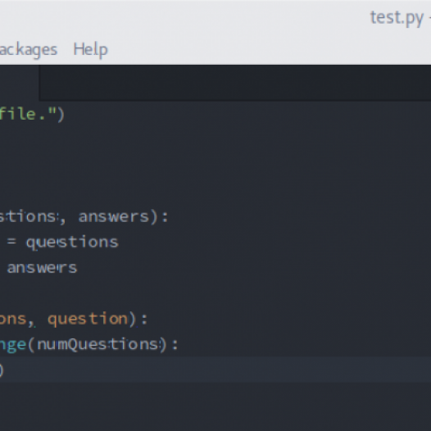The image size is (431, 431).
Task: Click the orange question parameter
Action: click(88, 319)
